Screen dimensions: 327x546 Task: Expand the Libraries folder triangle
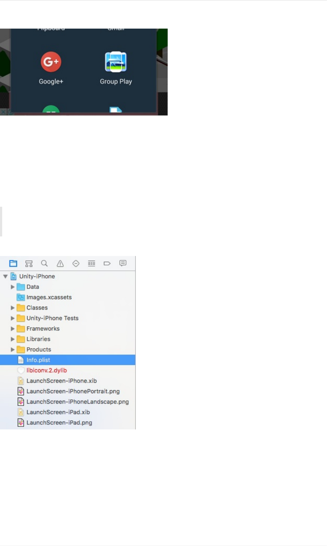tap(13, 339)
